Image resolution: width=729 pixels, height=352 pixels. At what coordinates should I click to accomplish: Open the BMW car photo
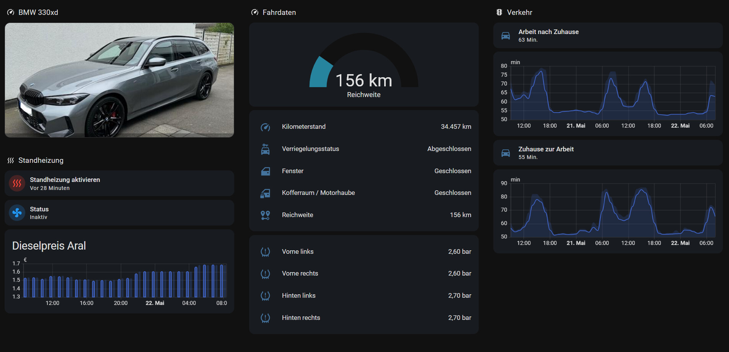[x=119, y=80]
